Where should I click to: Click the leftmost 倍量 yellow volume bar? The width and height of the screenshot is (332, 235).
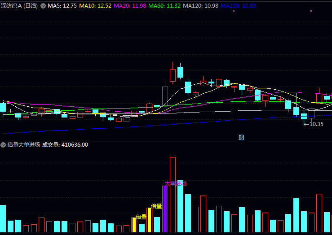point(134,225)
